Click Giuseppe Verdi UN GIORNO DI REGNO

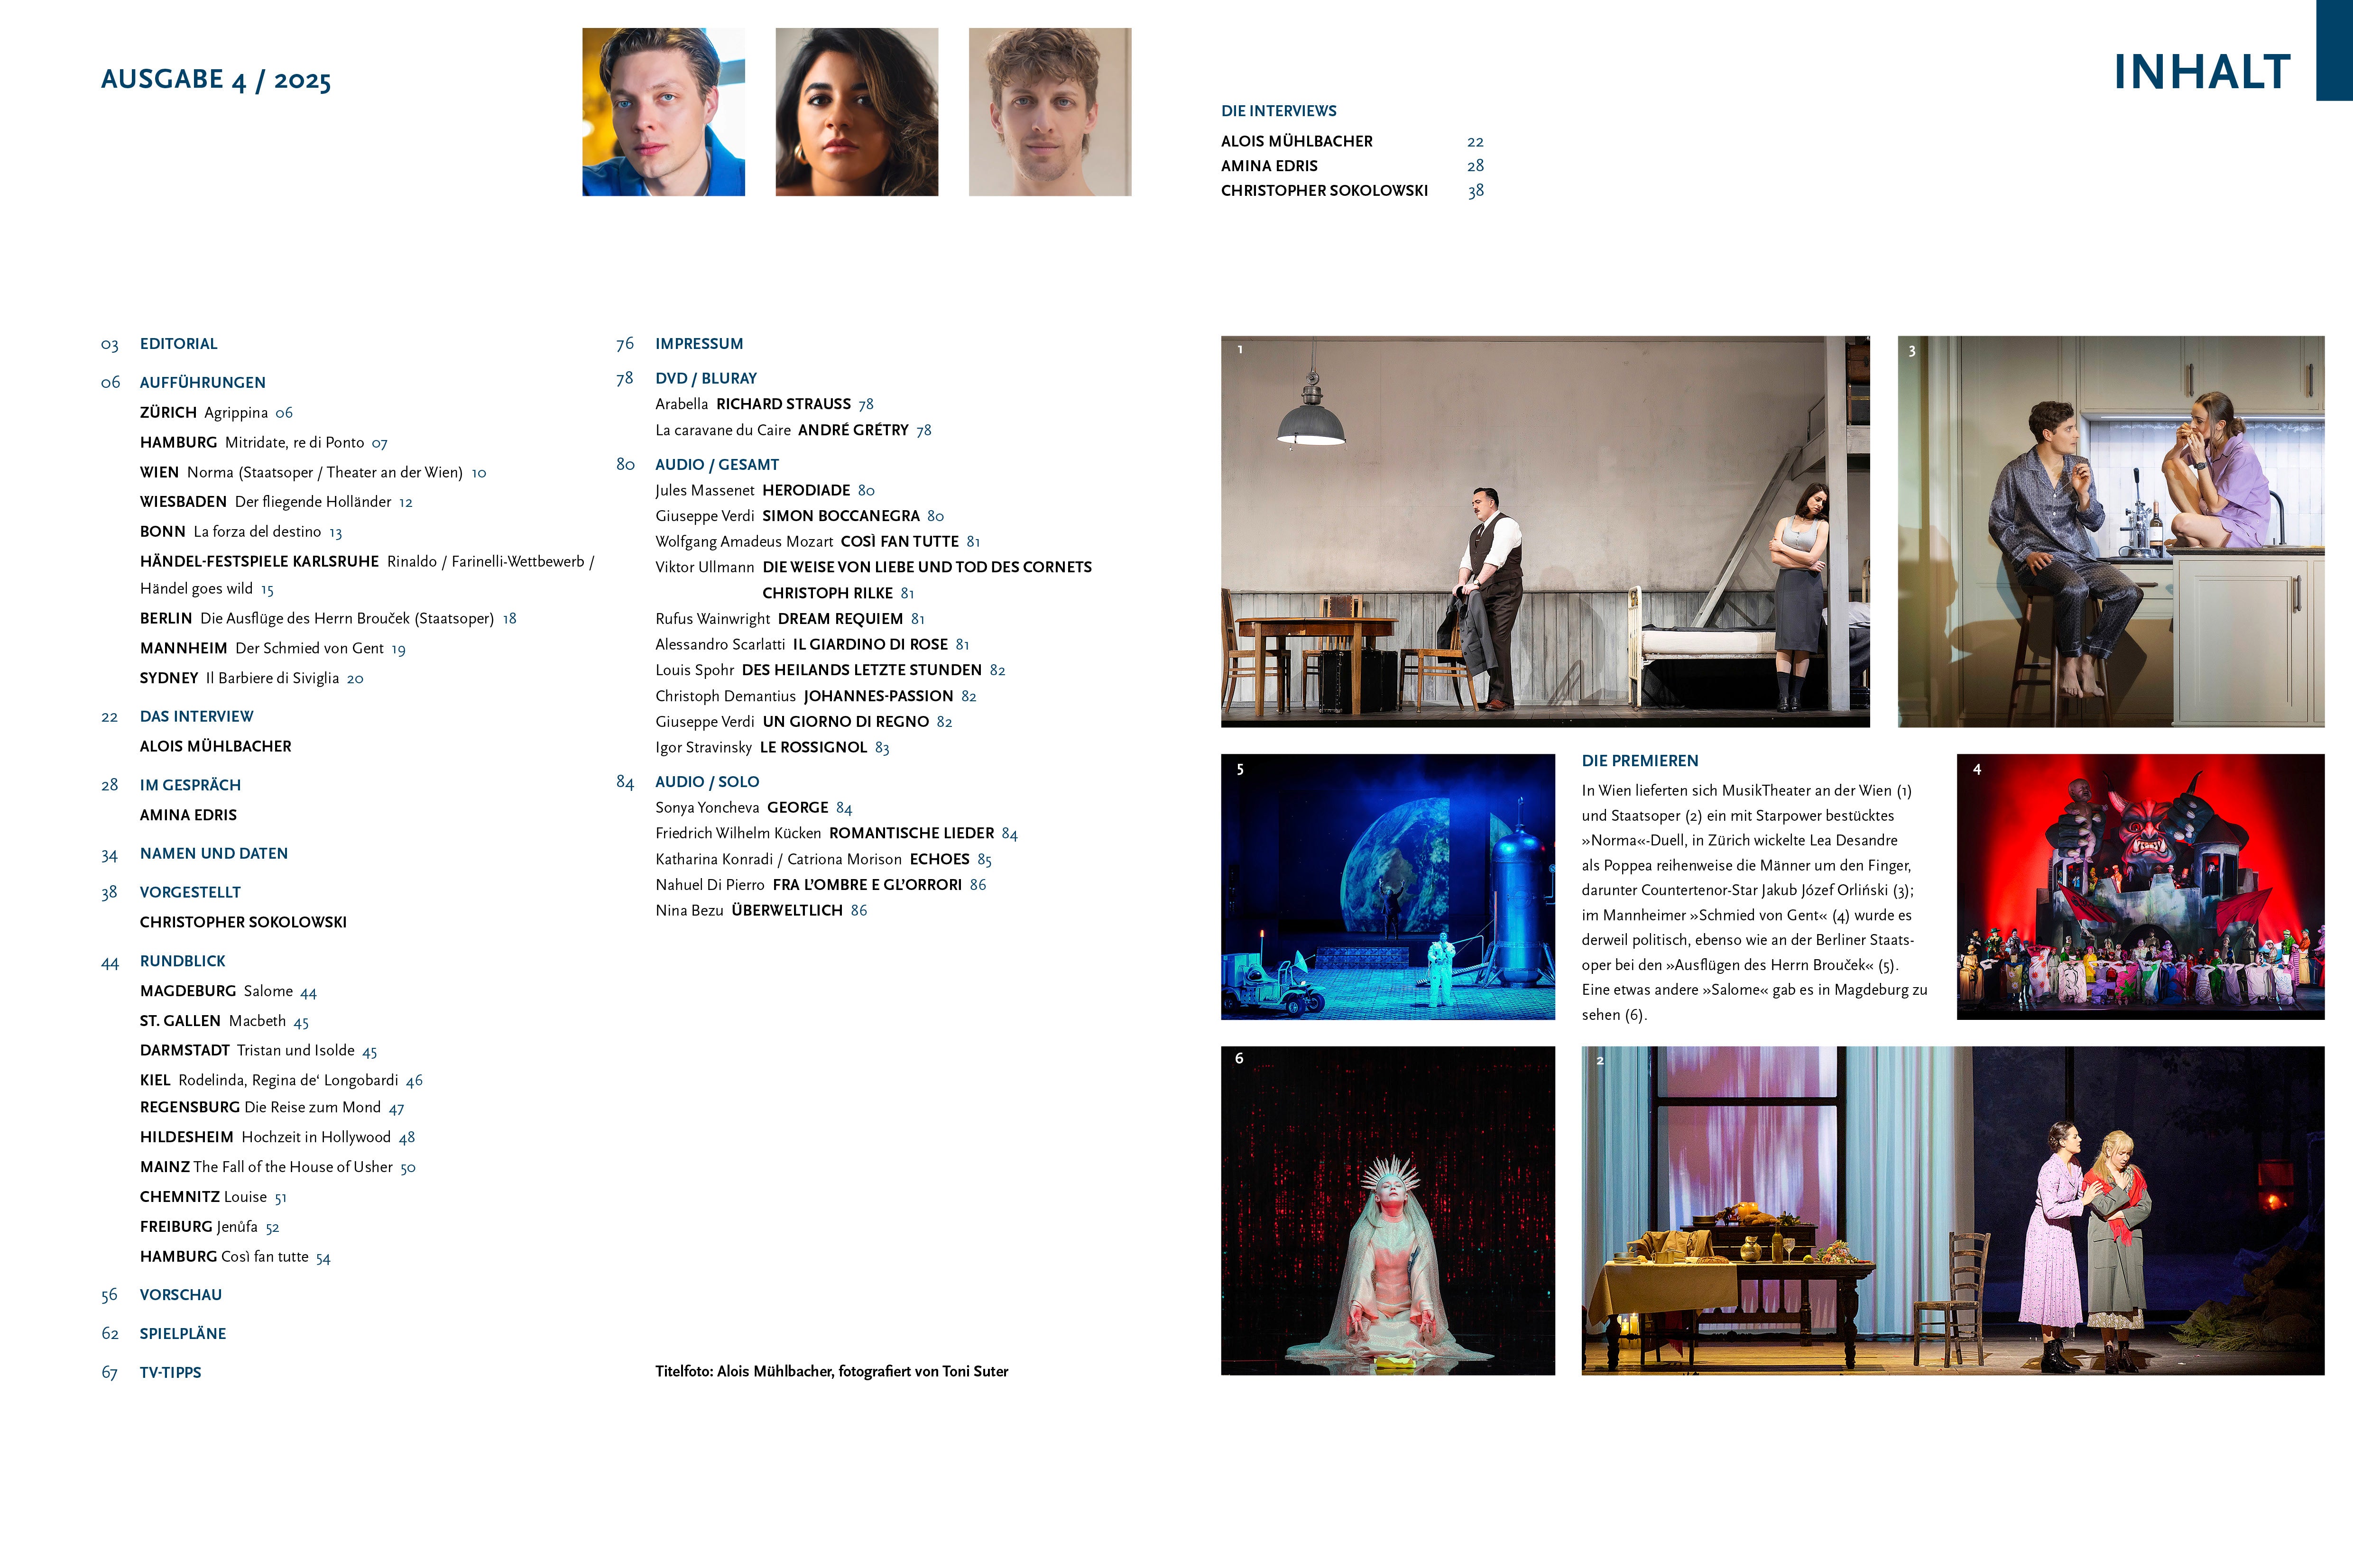803,722
